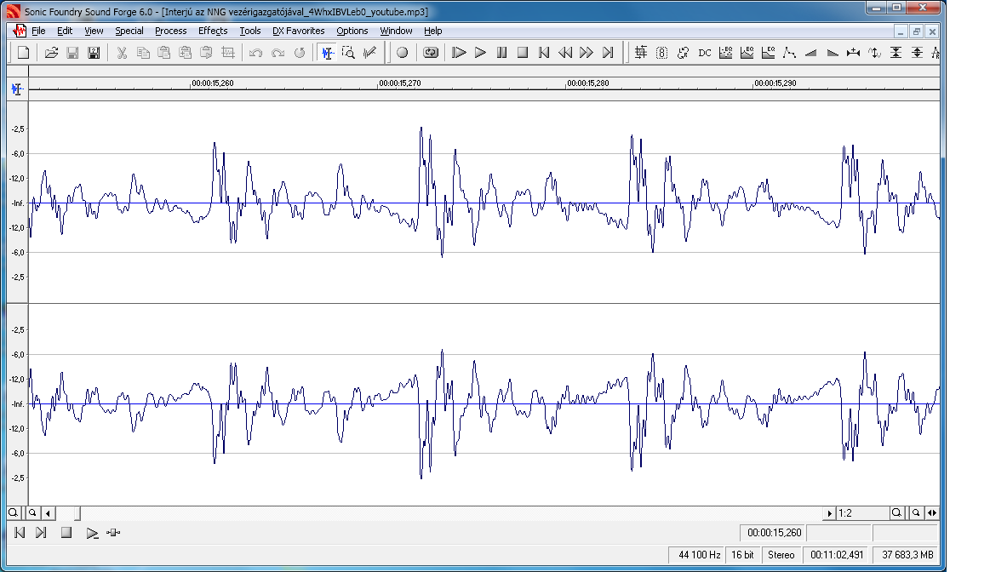Click the Cut scissors icon
Viewport: 990px width, 572px height.
coord(122,53)
